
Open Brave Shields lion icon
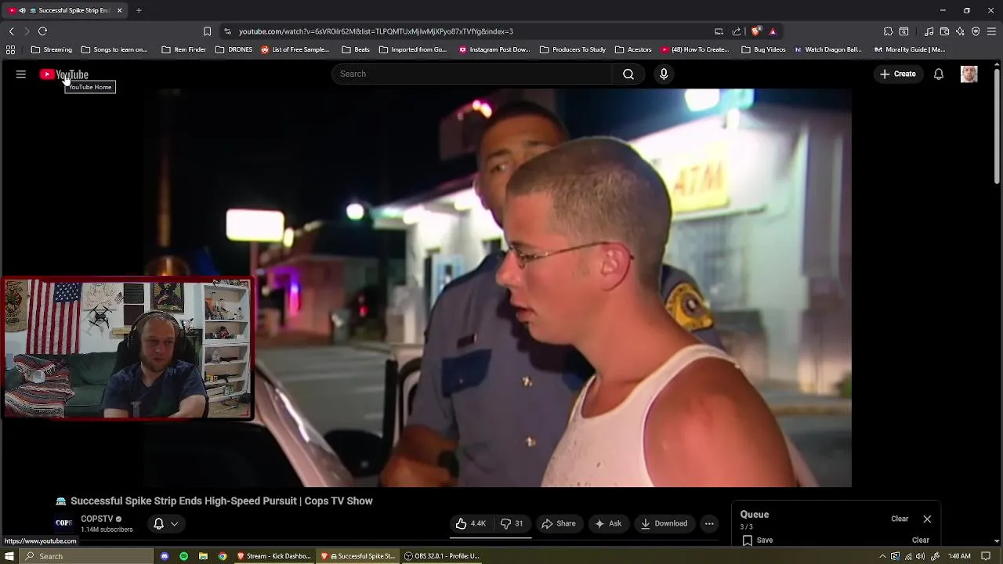[755, 31]
